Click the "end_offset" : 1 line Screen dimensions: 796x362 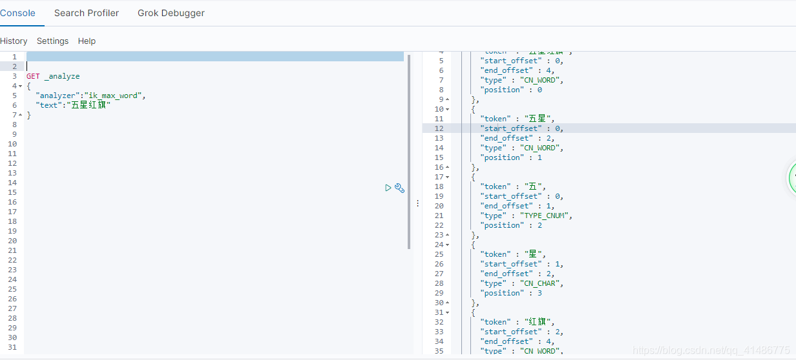518,206
